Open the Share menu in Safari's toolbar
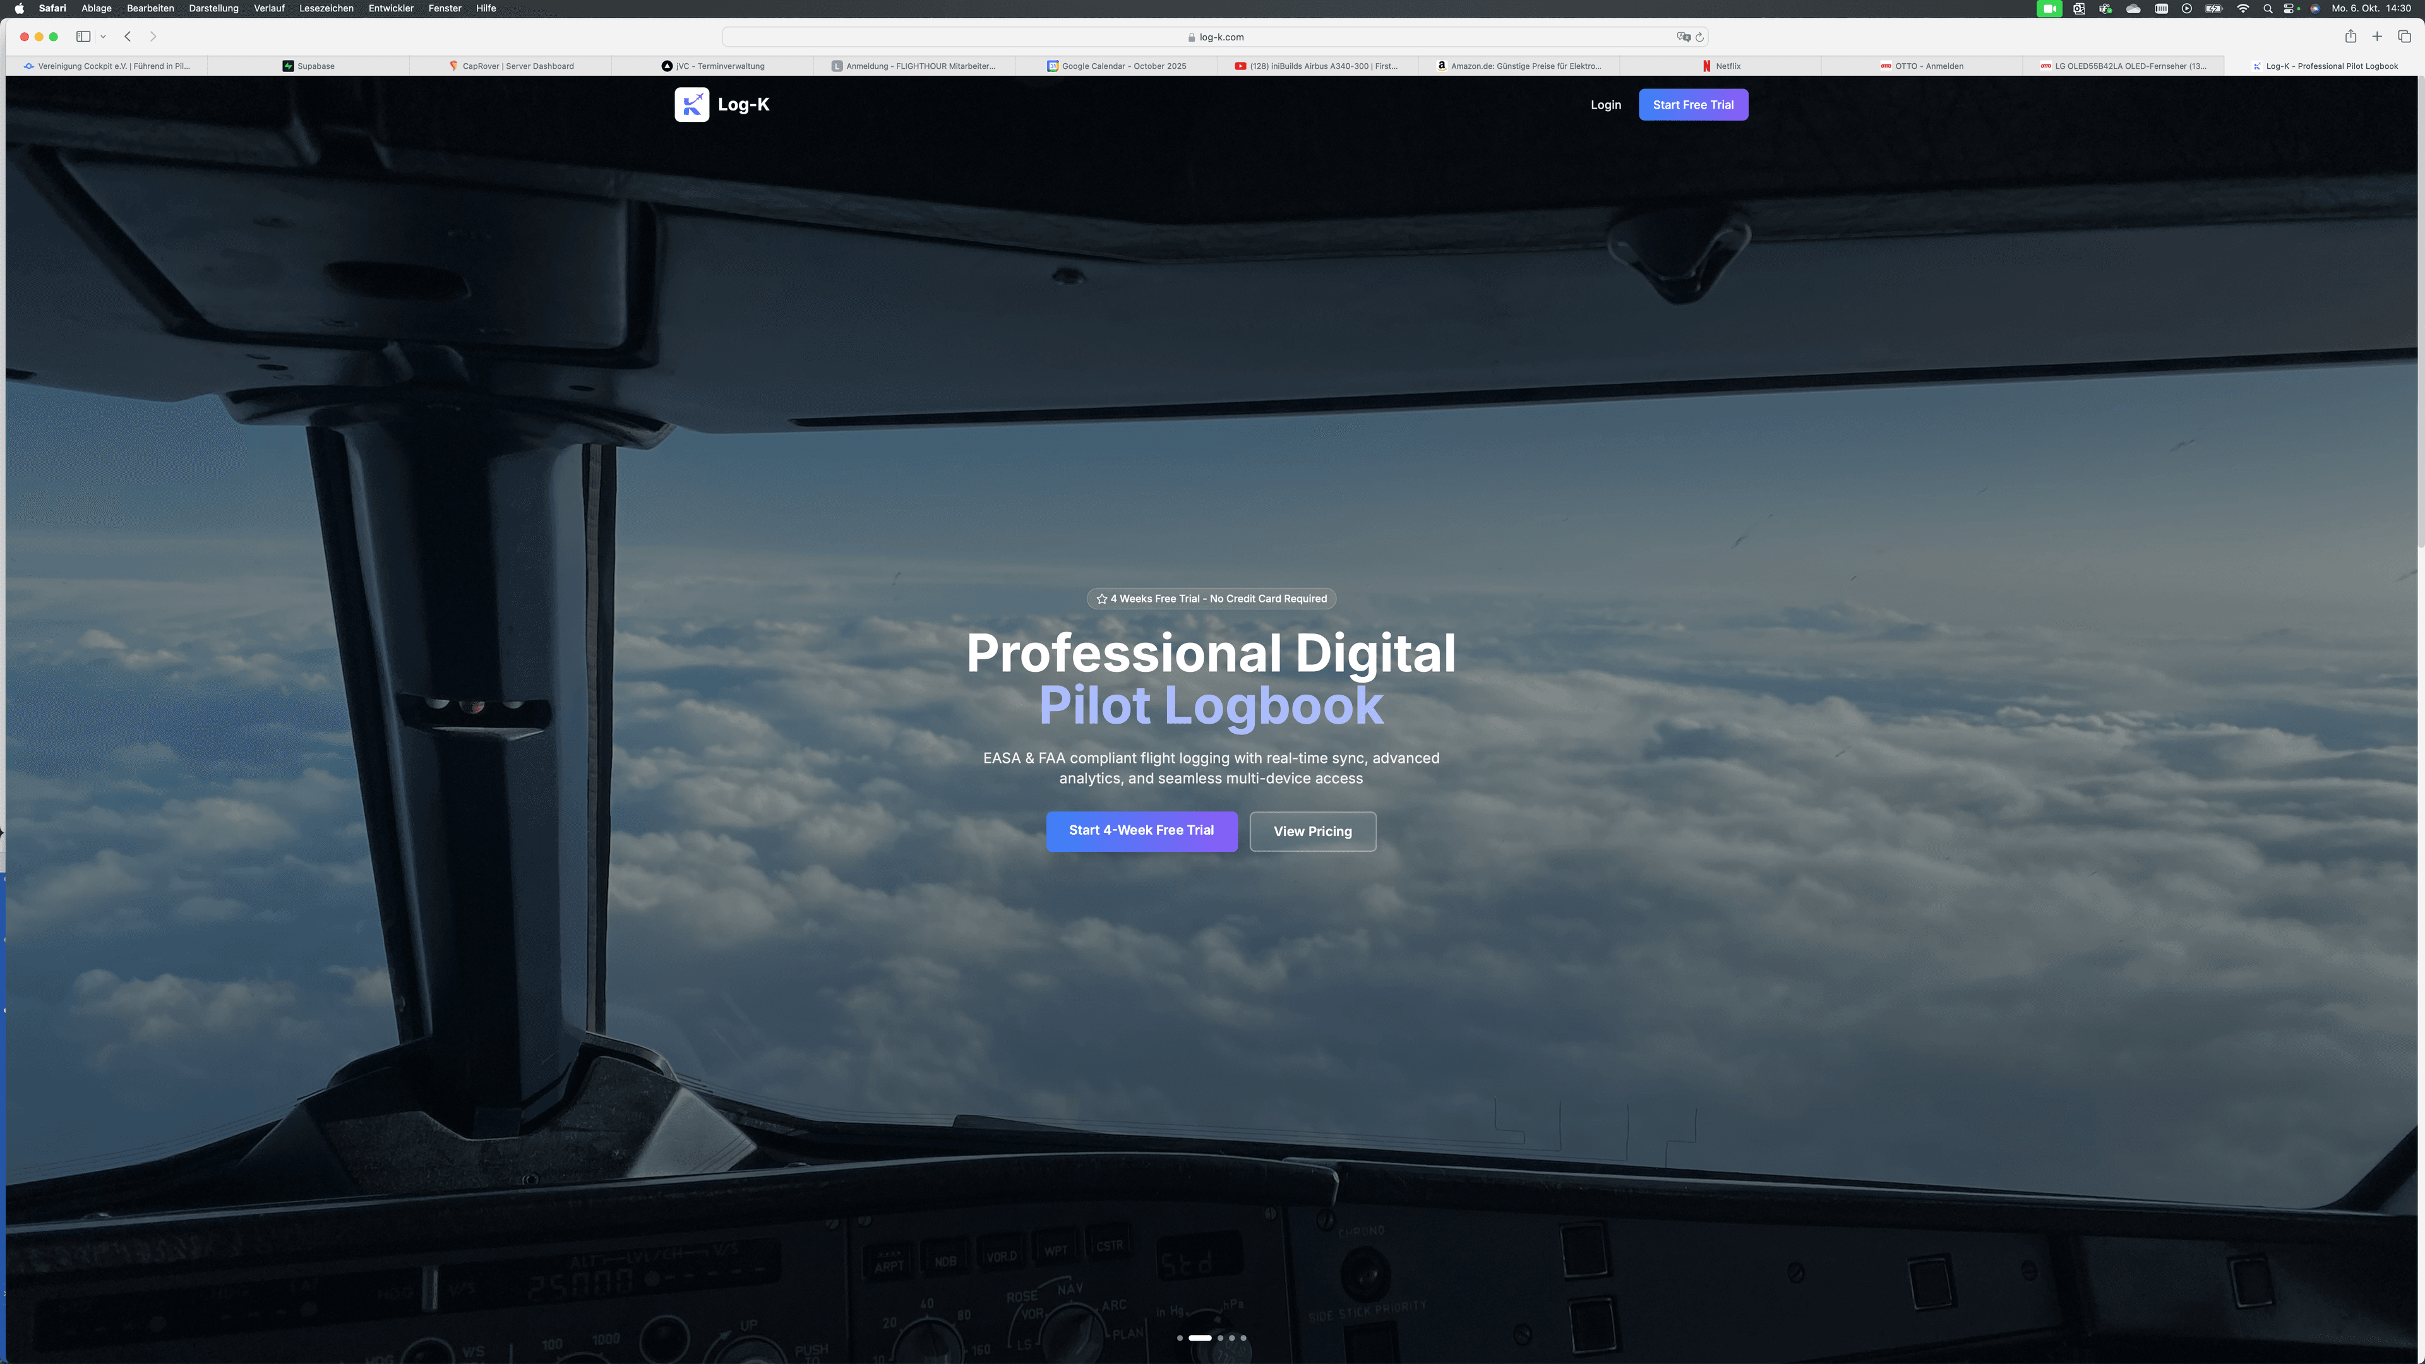This screenshot has height=1364, width=2425. coord(2350,36)
